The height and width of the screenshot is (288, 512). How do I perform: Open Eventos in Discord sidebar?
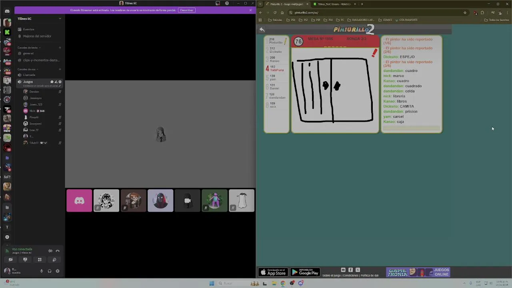point(39,29)
